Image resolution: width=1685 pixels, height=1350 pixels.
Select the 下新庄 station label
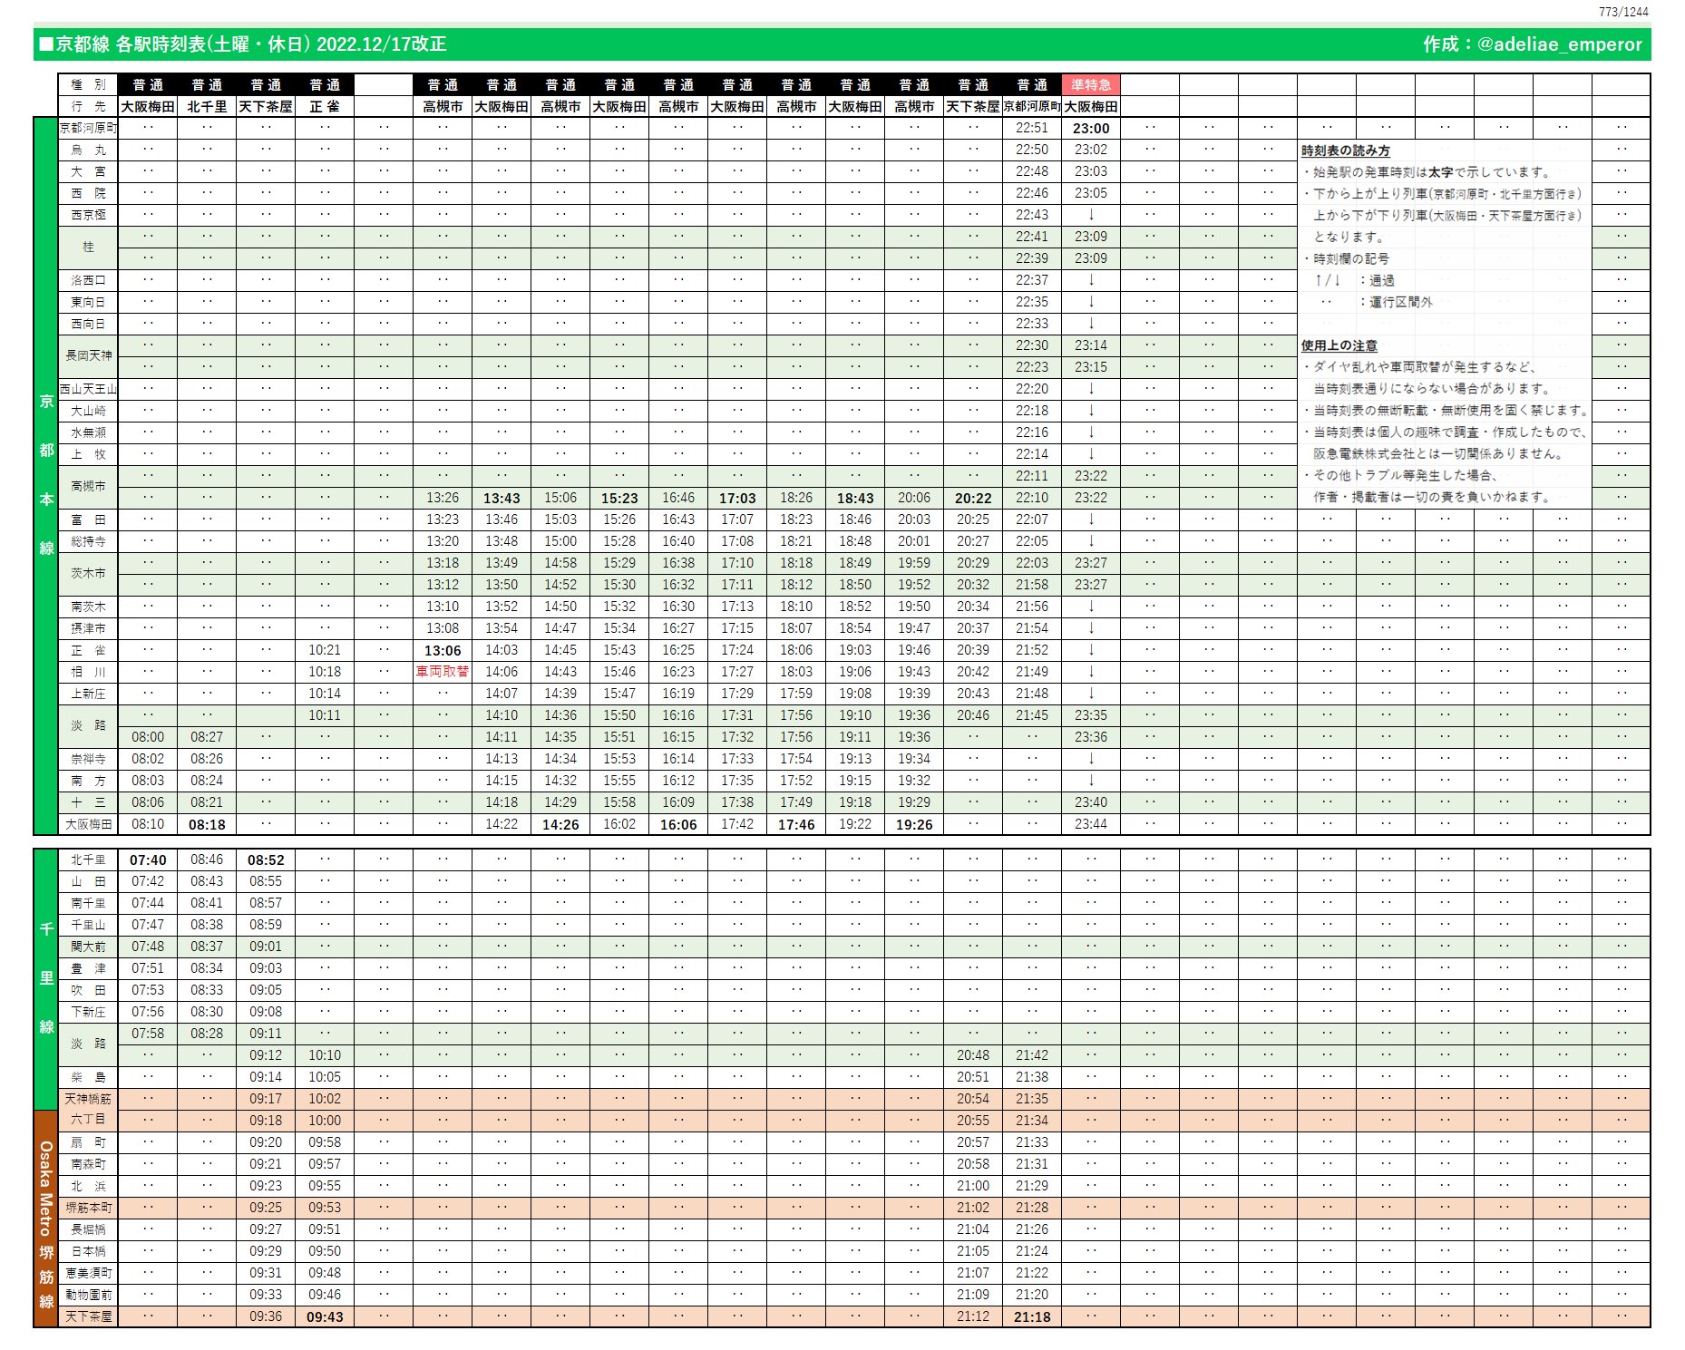[88, 1012]
